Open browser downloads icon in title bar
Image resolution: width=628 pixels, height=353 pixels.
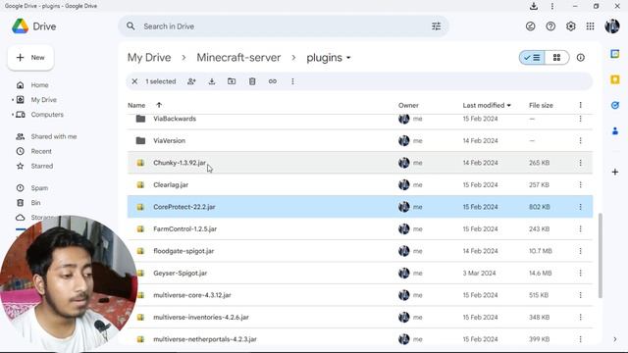[534, 6]
